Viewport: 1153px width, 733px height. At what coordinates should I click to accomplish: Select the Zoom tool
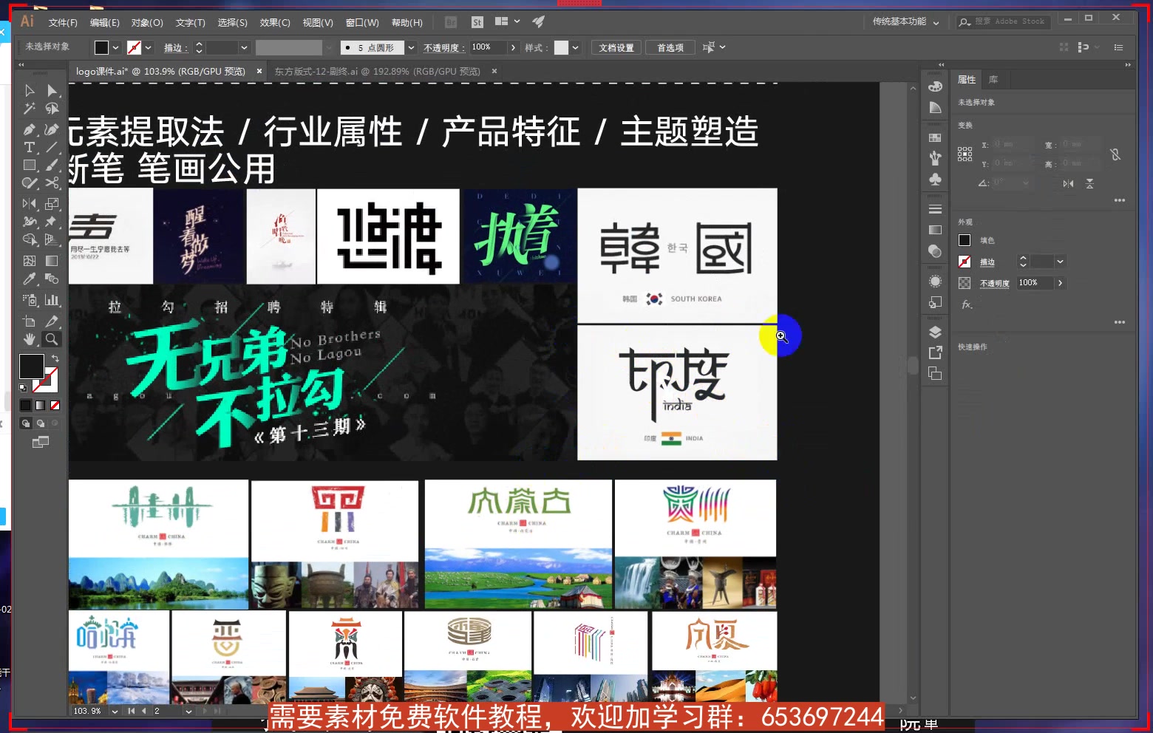[x=52, y=339]
